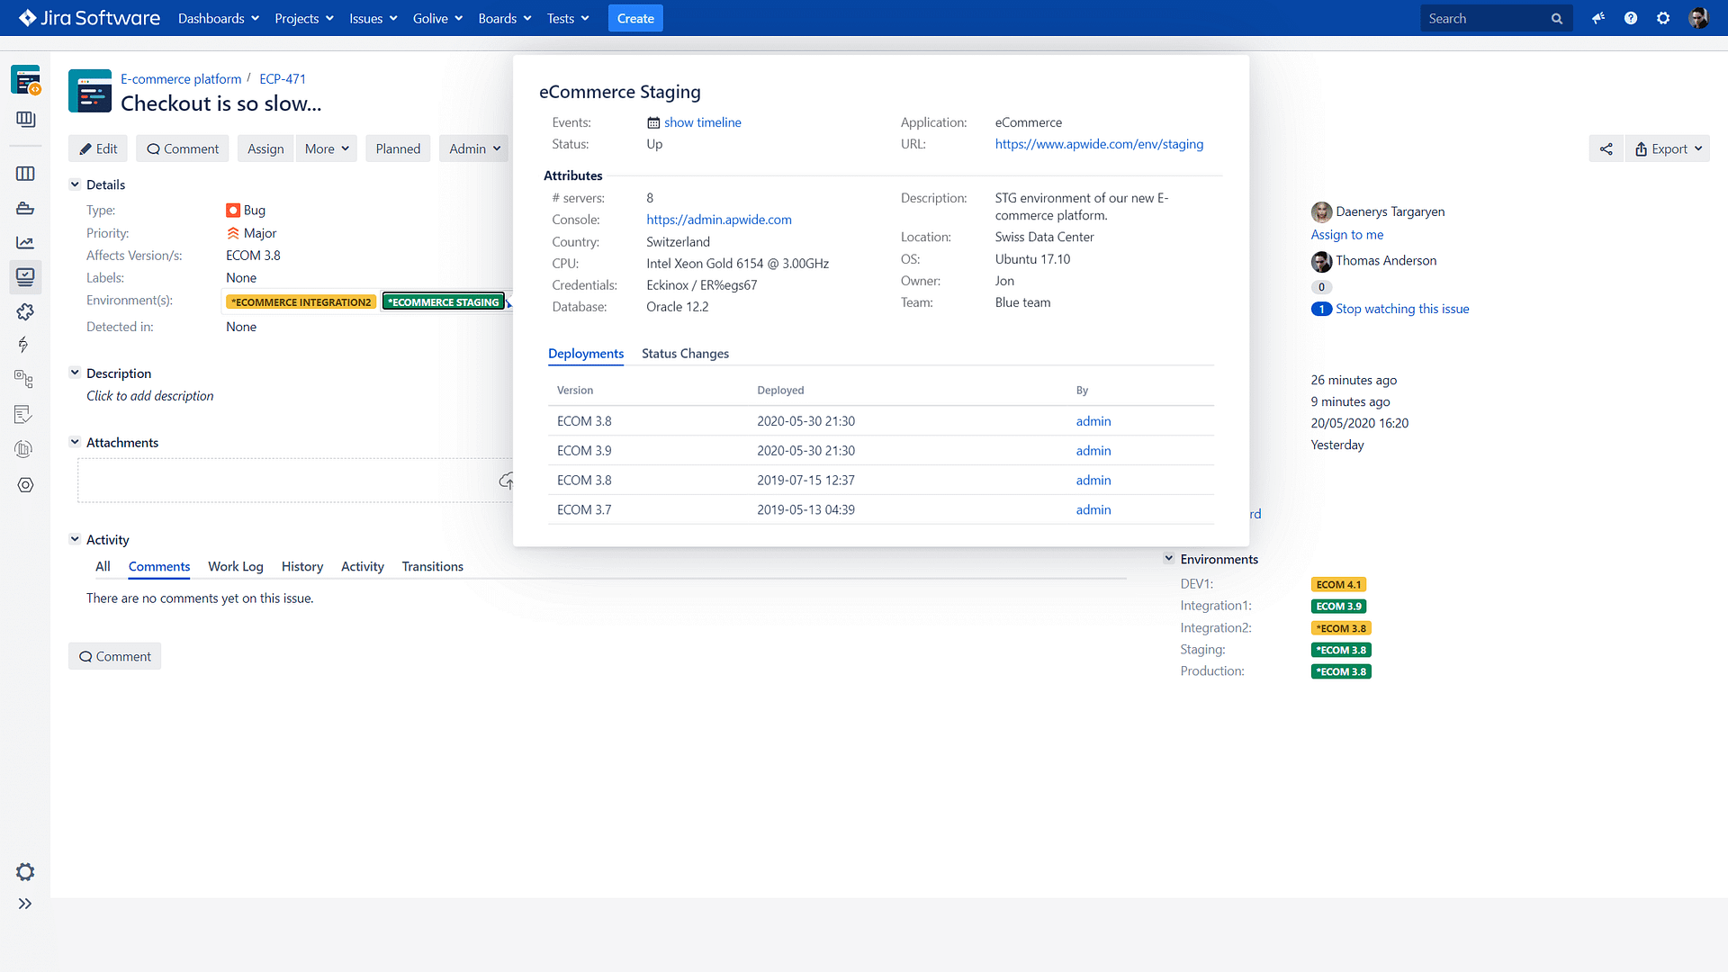Open the More dropdown menu
1728x972 pixels.
click(326, 148)
